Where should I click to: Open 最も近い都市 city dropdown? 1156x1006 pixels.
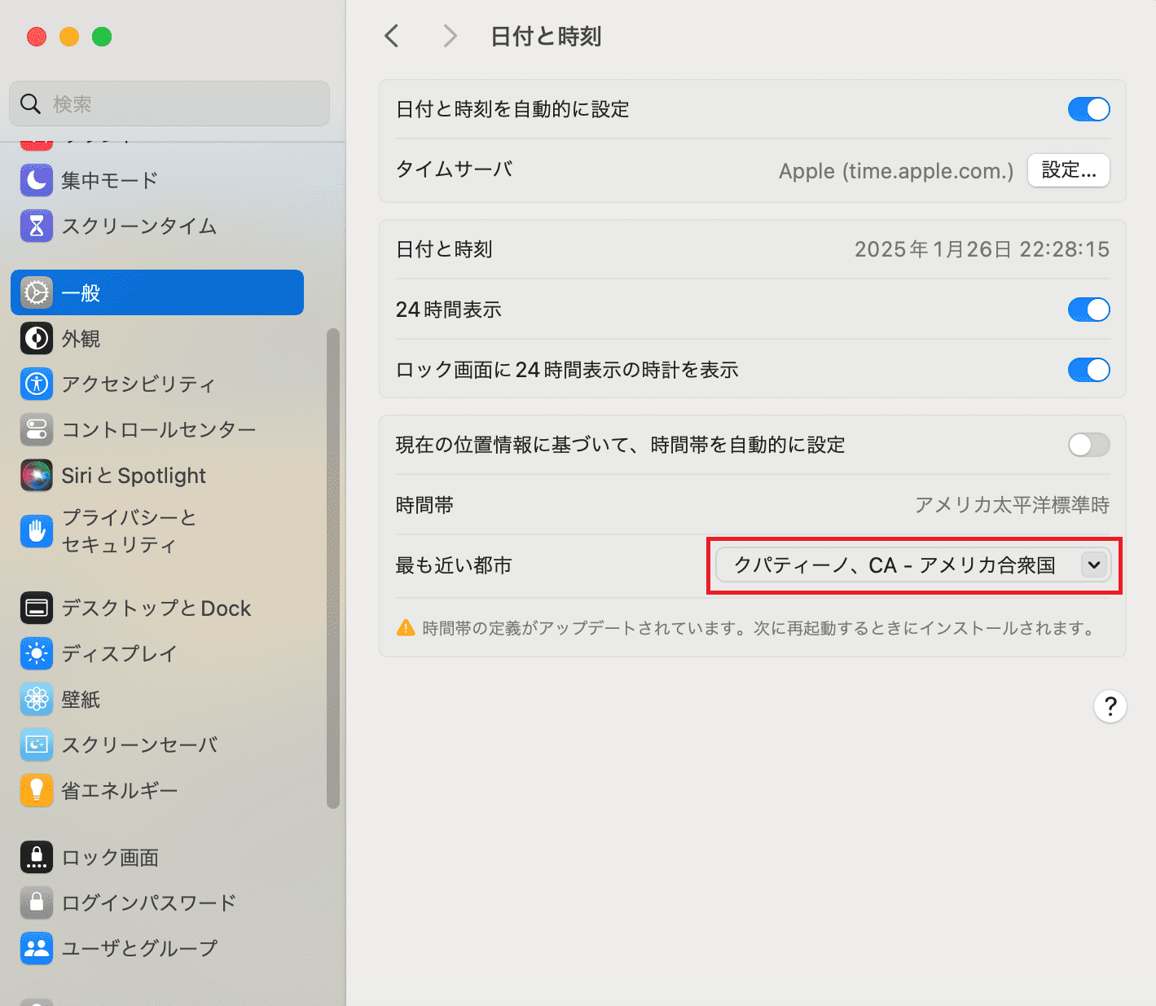pyautogui.click(x=913, y=565)
